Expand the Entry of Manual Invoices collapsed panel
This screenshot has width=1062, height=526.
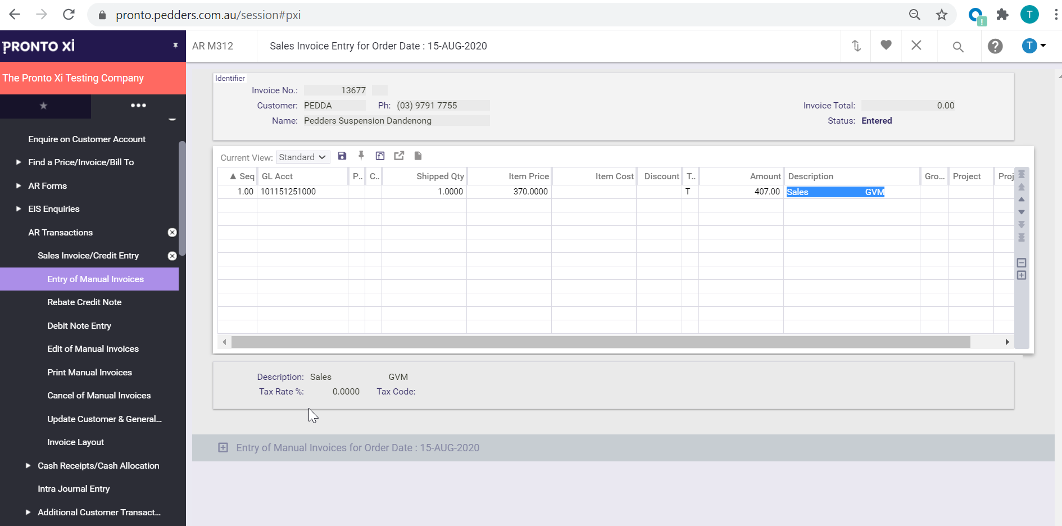click(223, 448)
